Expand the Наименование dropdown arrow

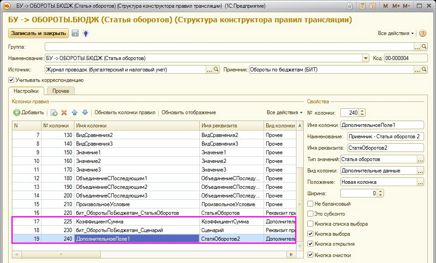point(365,58)
